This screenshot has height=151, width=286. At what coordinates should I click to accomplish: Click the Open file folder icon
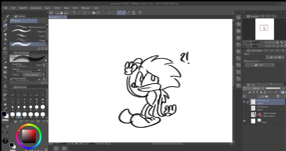pyautogui.click(x=61, y=12)
